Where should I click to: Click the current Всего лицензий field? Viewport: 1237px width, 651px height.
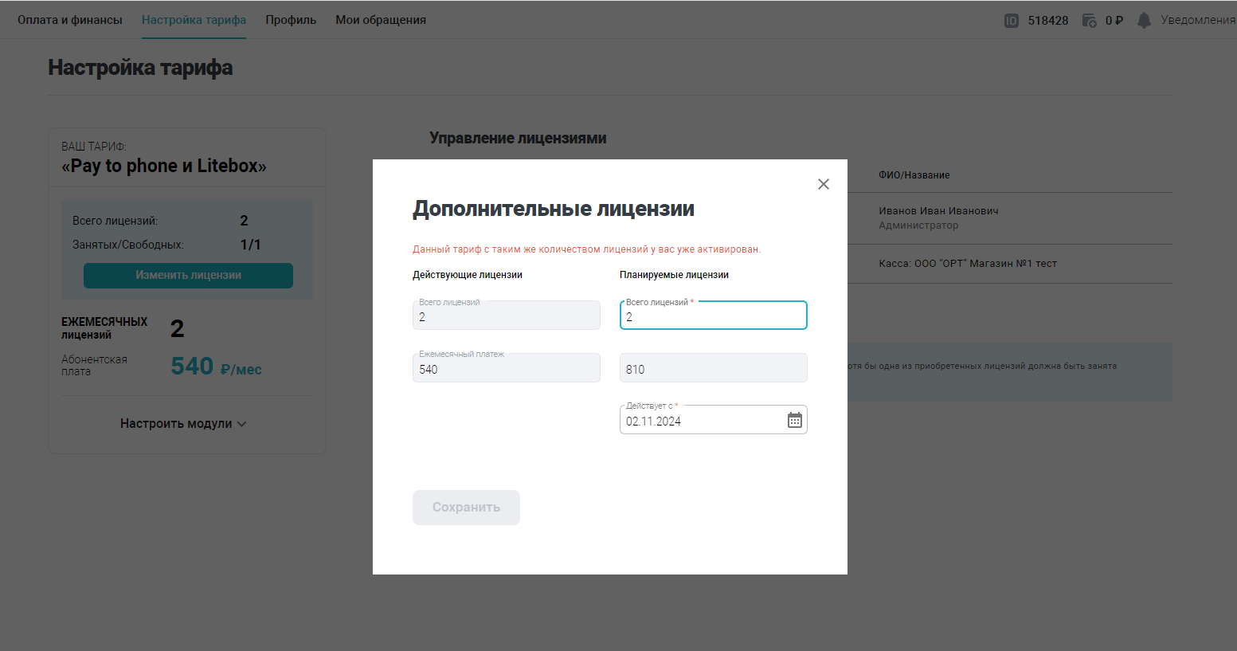click(507, 316)
